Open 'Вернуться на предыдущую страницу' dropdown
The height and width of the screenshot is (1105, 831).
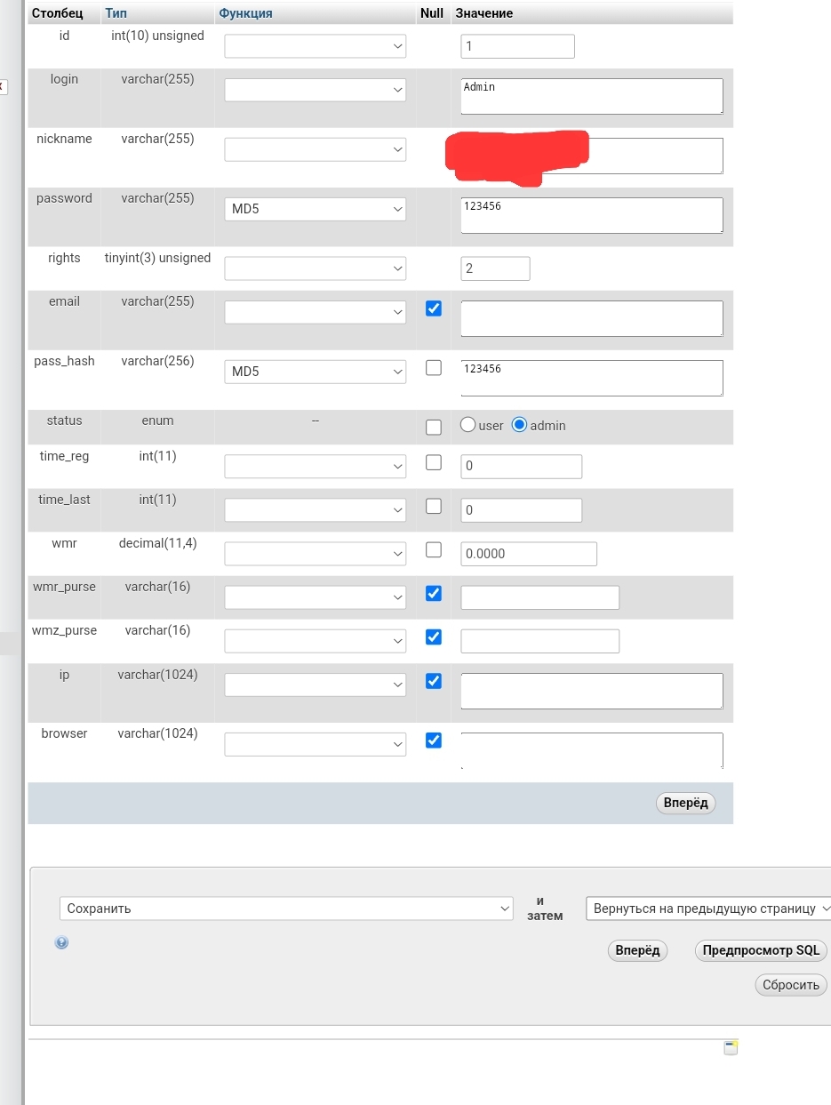pos(709,909)
